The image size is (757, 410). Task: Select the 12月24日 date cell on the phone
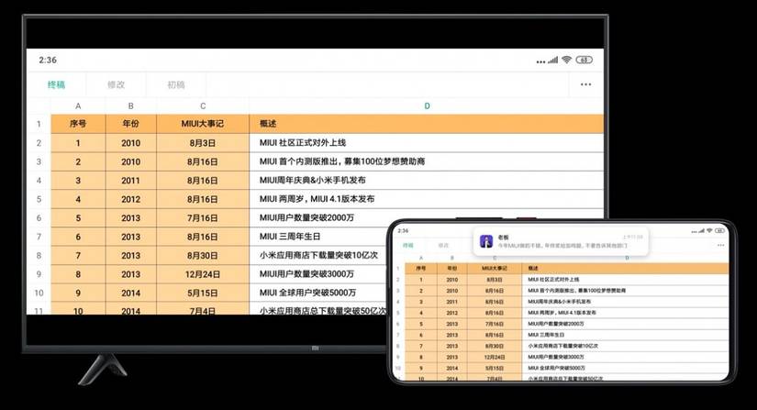[x=495, y=357]
